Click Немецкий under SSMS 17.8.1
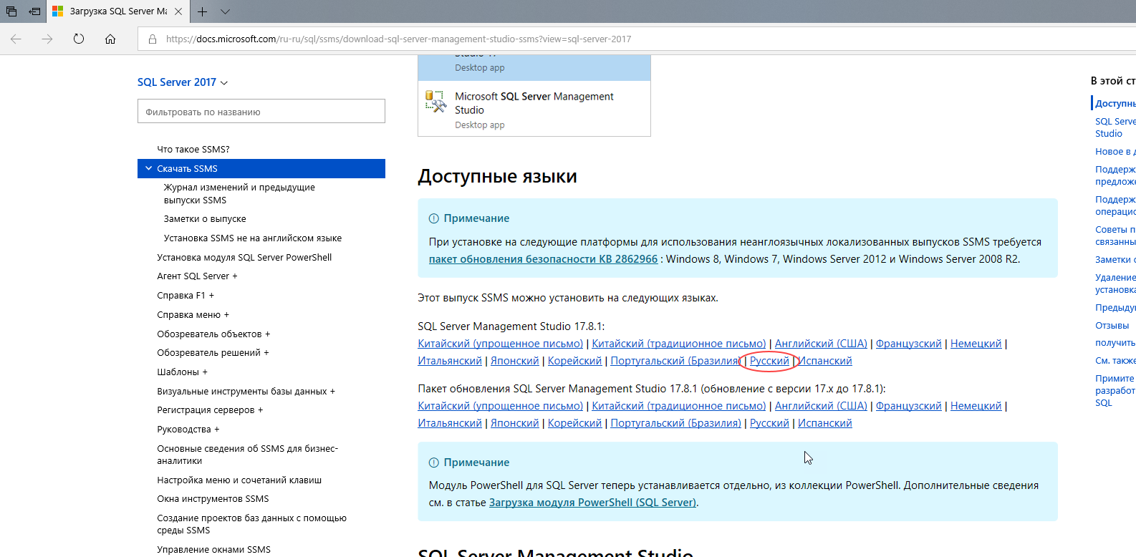The height and width of the screenshot is (557, 1136). [976, 344]
